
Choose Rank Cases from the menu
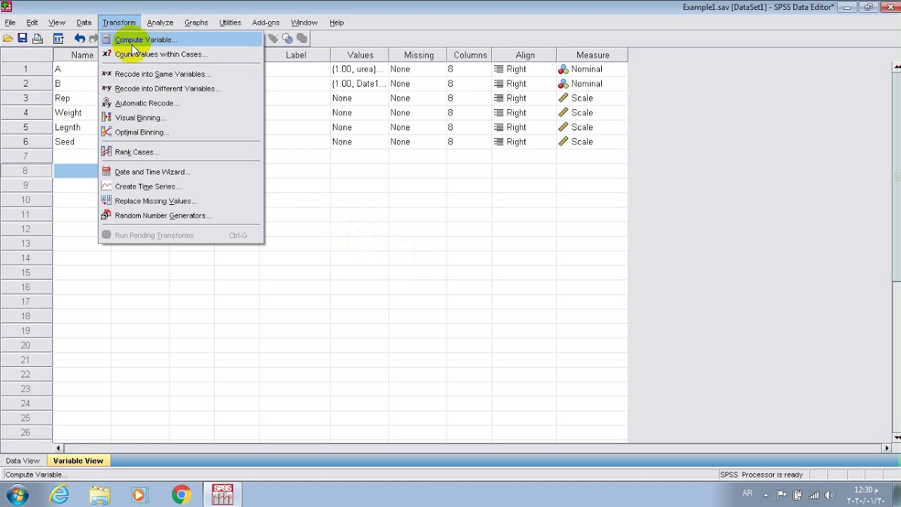pos(181,152)
